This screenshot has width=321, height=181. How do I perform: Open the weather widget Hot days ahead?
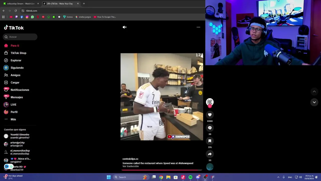[13, 177]
